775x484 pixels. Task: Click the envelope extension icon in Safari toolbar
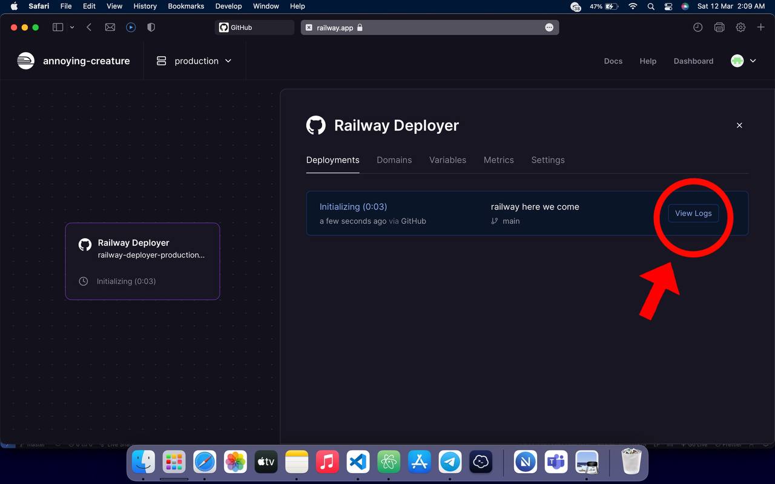point(110,27)
